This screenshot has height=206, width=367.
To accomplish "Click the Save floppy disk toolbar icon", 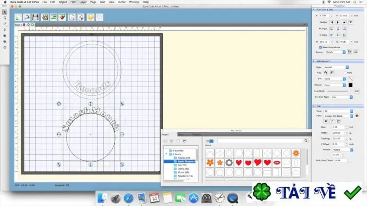I will pyautogui.click(x=35, y=17).
